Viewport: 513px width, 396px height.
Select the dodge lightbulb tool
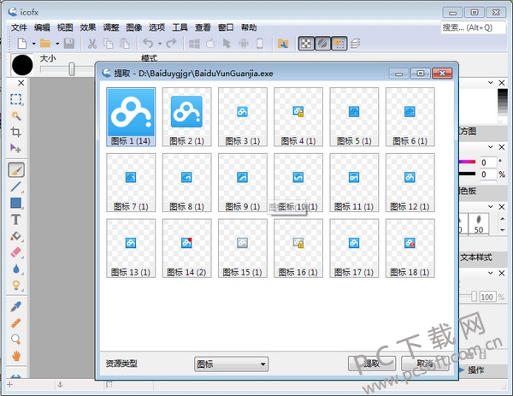[15, 286]
